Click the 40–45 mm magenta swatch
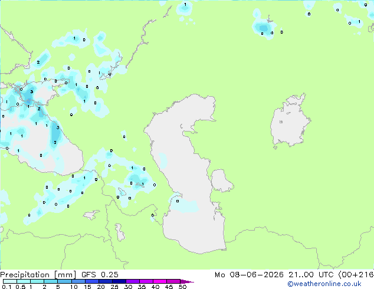374x289 pixels. [160, 281]
